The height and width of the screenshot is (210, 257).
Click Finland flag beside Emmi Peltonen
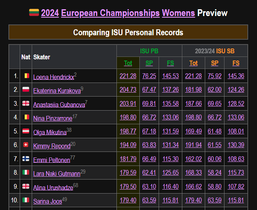click(x=26, y=159)
